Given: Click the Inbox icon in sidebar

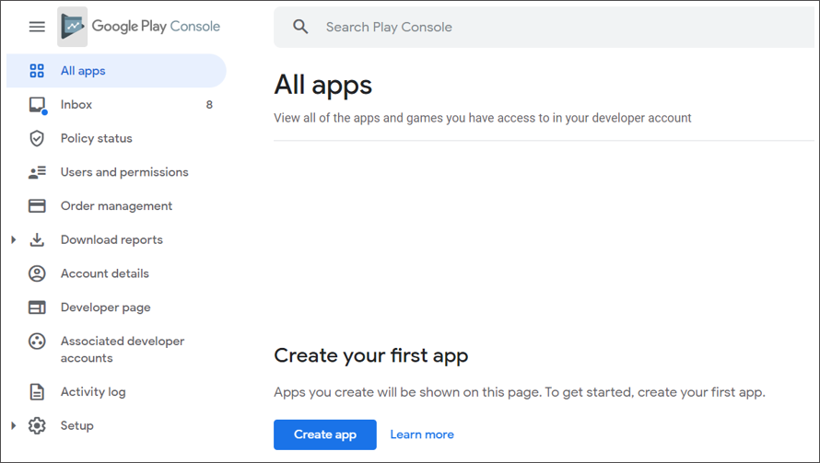Looking at the screenshot, I should click(37, 105).
